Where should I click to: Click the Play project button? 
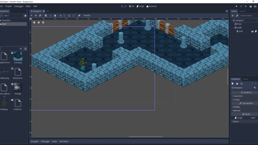tap(236, 6)
